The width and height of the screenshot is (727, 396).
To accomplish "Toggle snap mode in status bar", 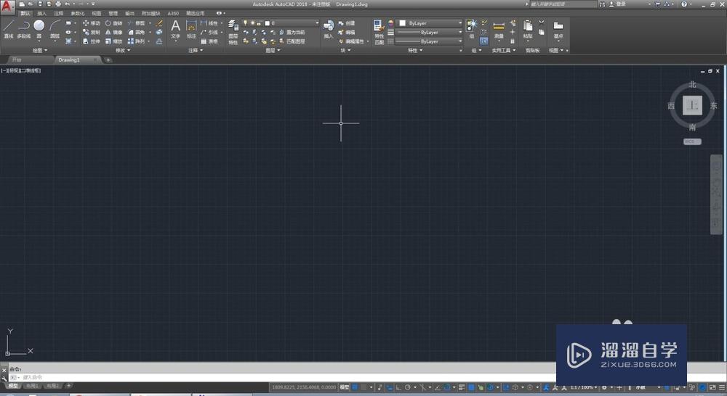I will 363,387.
